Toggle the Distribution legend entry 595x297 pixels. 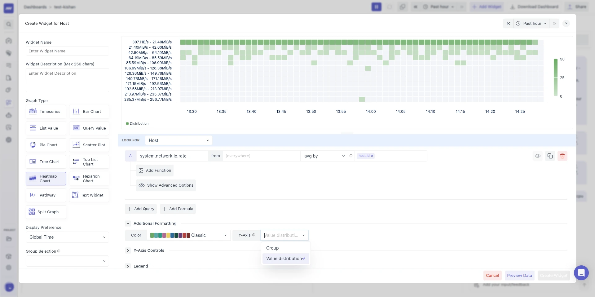click(x=137, y=123)
